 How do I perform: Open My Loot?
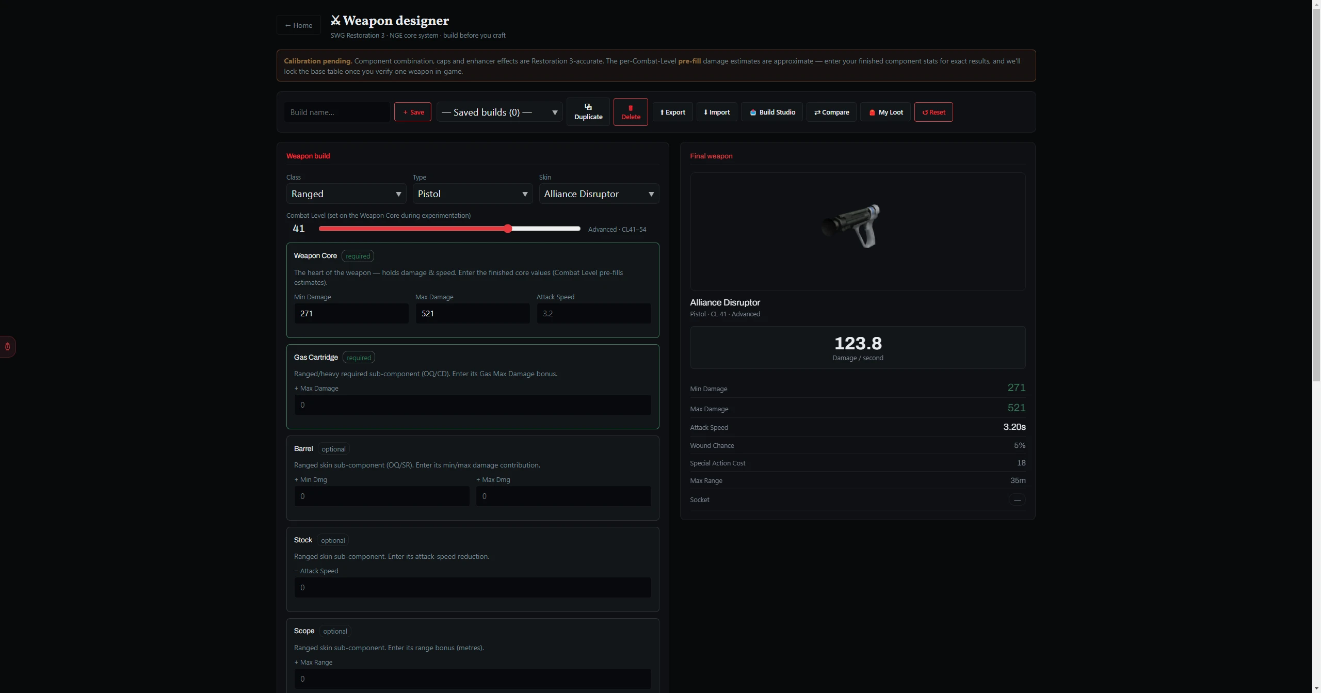click(885, 112)
